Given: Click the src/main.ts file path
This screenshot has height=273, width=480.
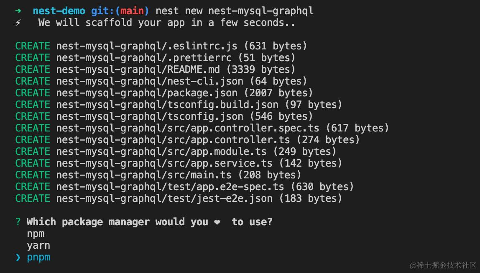Looking at the screenshot, I should point(144,175).
